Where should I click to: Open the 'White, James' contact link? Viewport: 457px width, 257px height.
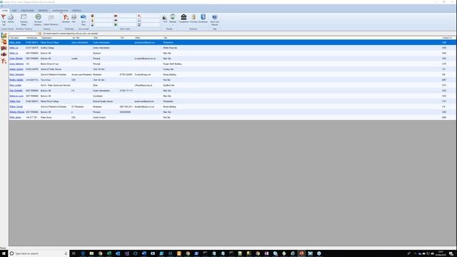(16, 117)
